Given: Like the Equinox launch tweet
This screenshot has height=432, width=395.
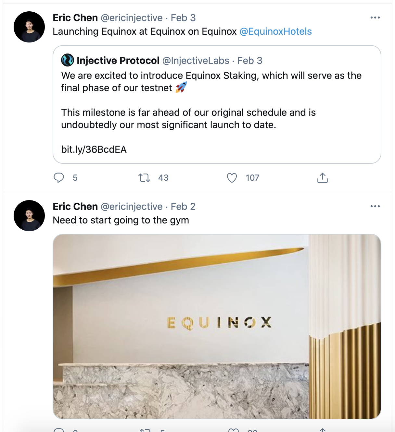Looking at the screenshot, I should (x=232, y=177).
